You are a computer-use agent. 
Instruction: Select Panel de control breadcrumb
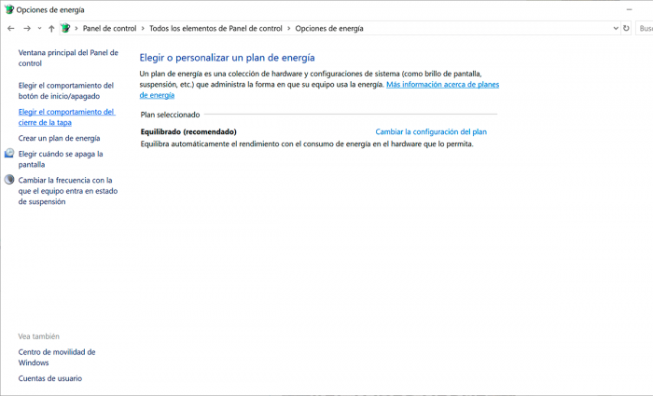[x=109, y=28]
